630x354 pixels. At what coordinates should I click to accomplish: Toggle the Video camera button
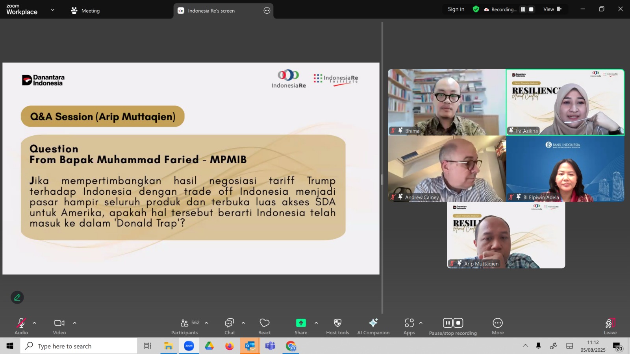59,326
